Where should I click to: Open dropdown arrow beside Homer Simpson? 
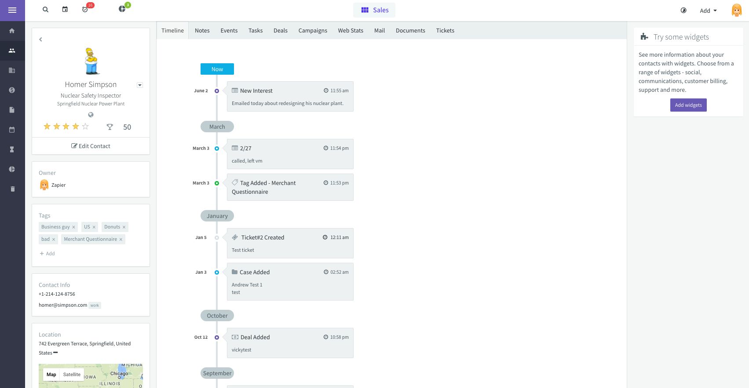pos(140,85)
